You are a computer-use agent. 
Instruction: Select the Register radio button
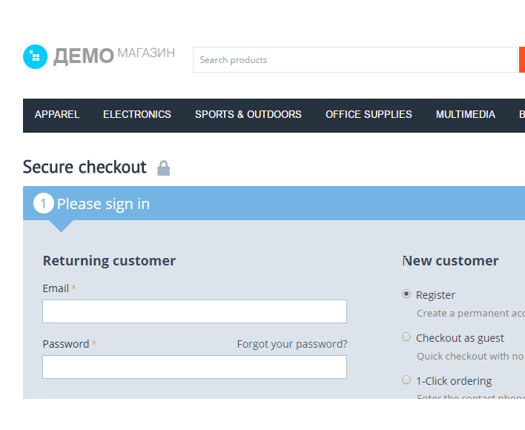click(x=406, y=294)
